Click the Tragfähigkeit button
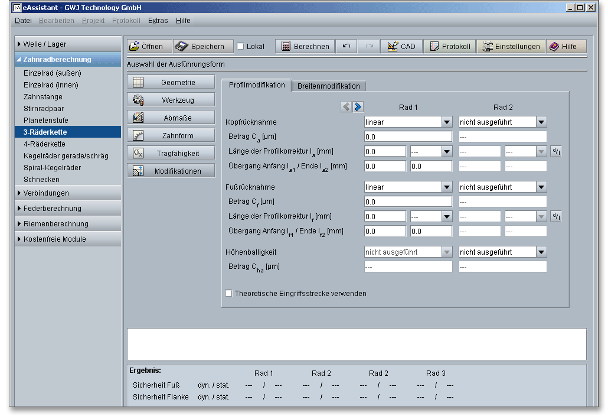 [x=170, y=154]
